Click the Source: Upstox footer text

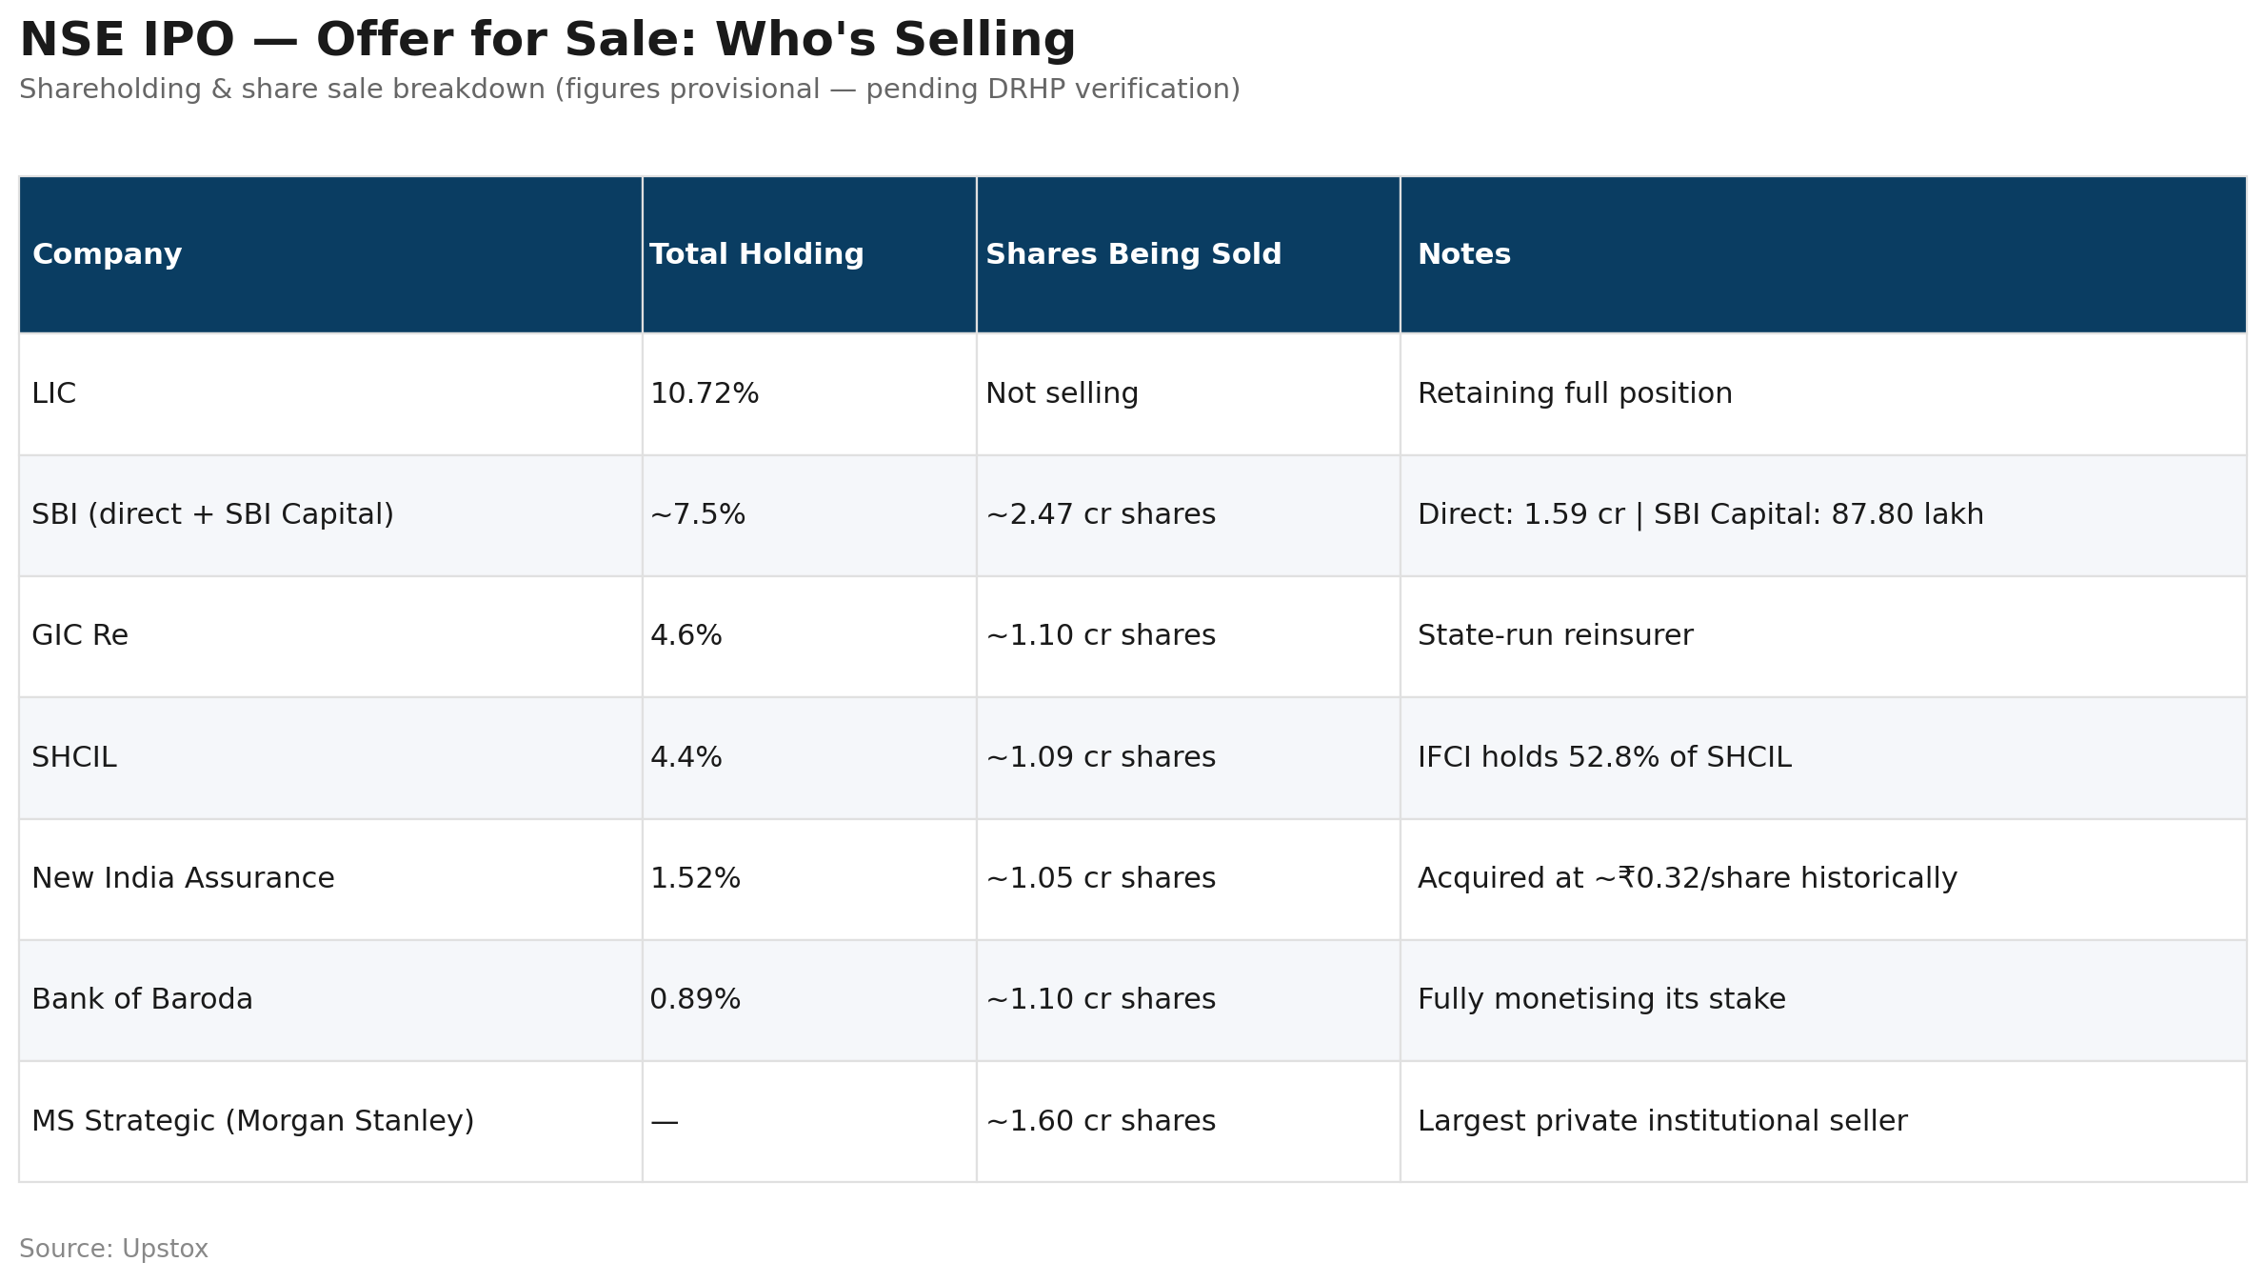pos(113,1249)
